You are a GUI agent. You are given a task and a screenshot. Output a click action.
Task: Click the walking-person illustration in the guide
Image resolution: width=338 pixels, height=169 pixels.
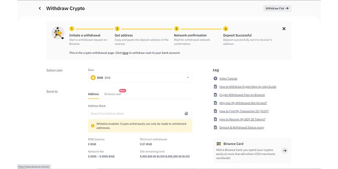(x=58, y=33)
